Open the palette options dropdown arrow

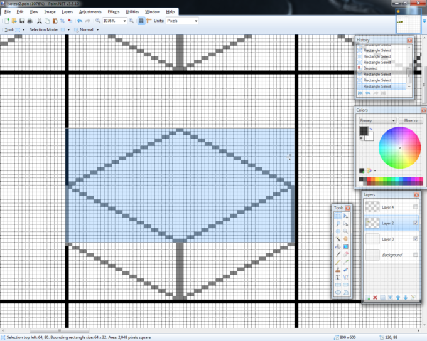tap(375, 170)
